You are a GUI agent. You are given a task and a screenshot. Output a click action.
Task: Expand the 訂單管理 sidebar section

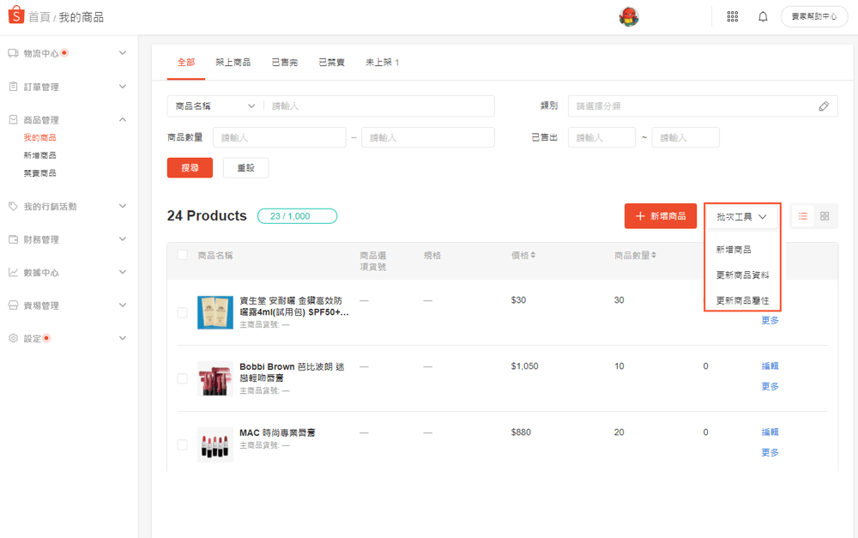[123, 87]
